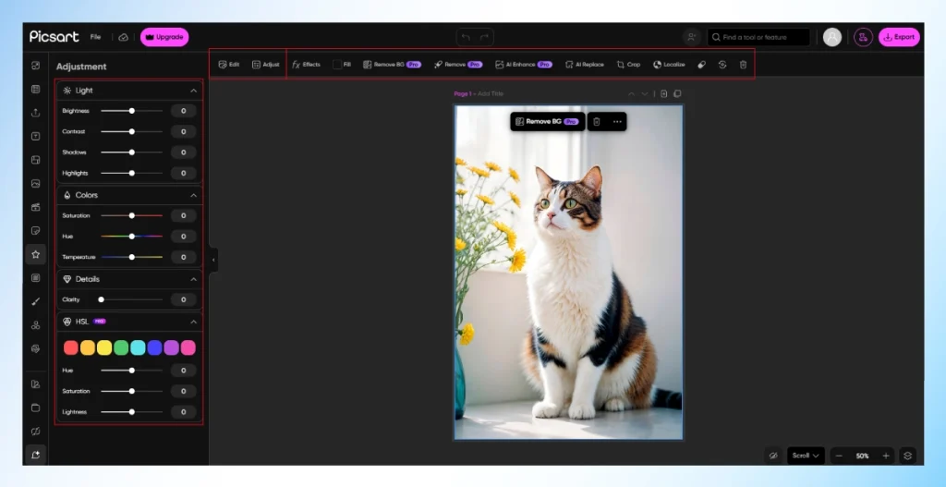
Task: Open Effects from the toolbar
Action: tap(307, 65)
